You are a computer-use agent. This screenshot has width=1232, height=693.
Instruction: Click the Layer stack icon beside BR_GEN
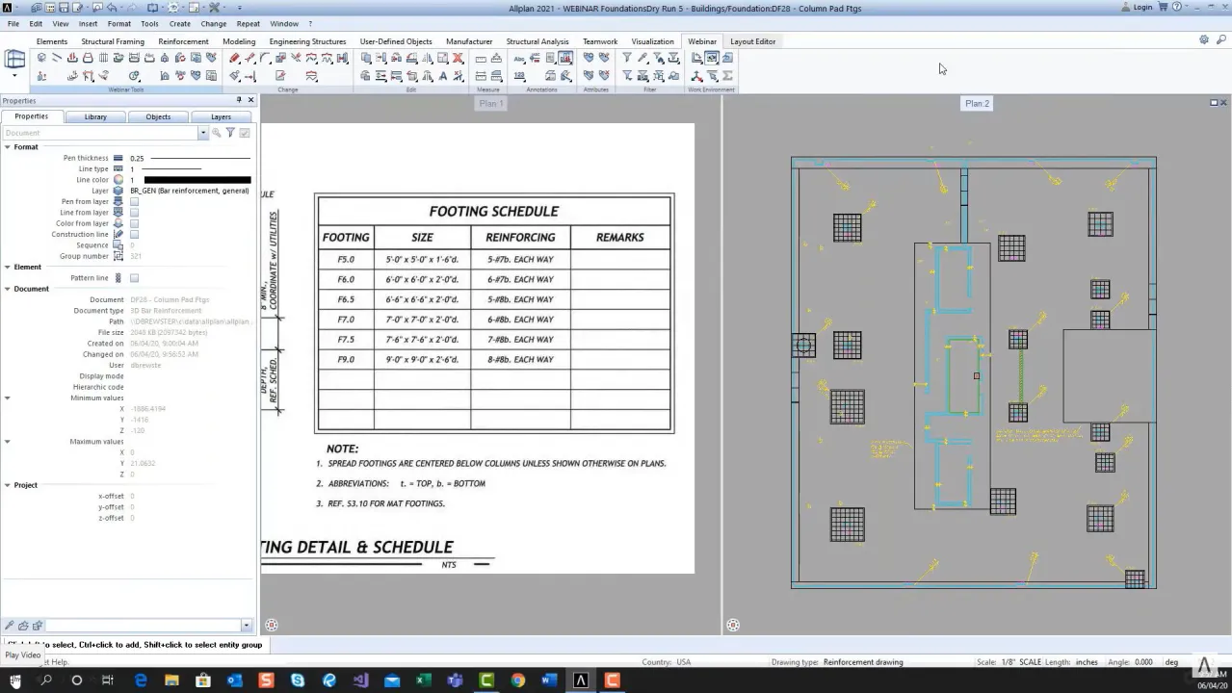click(118, 191)
